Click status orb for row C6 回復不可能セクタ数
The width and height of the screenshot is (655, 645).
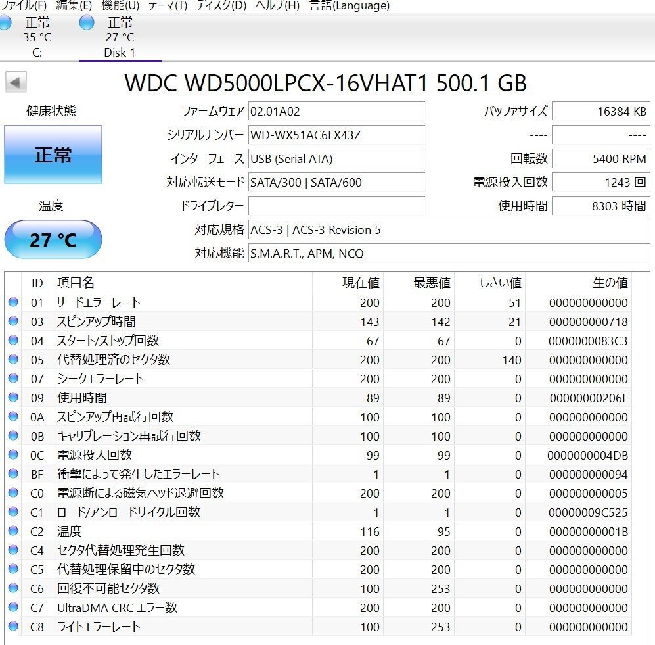coord(13,588)
